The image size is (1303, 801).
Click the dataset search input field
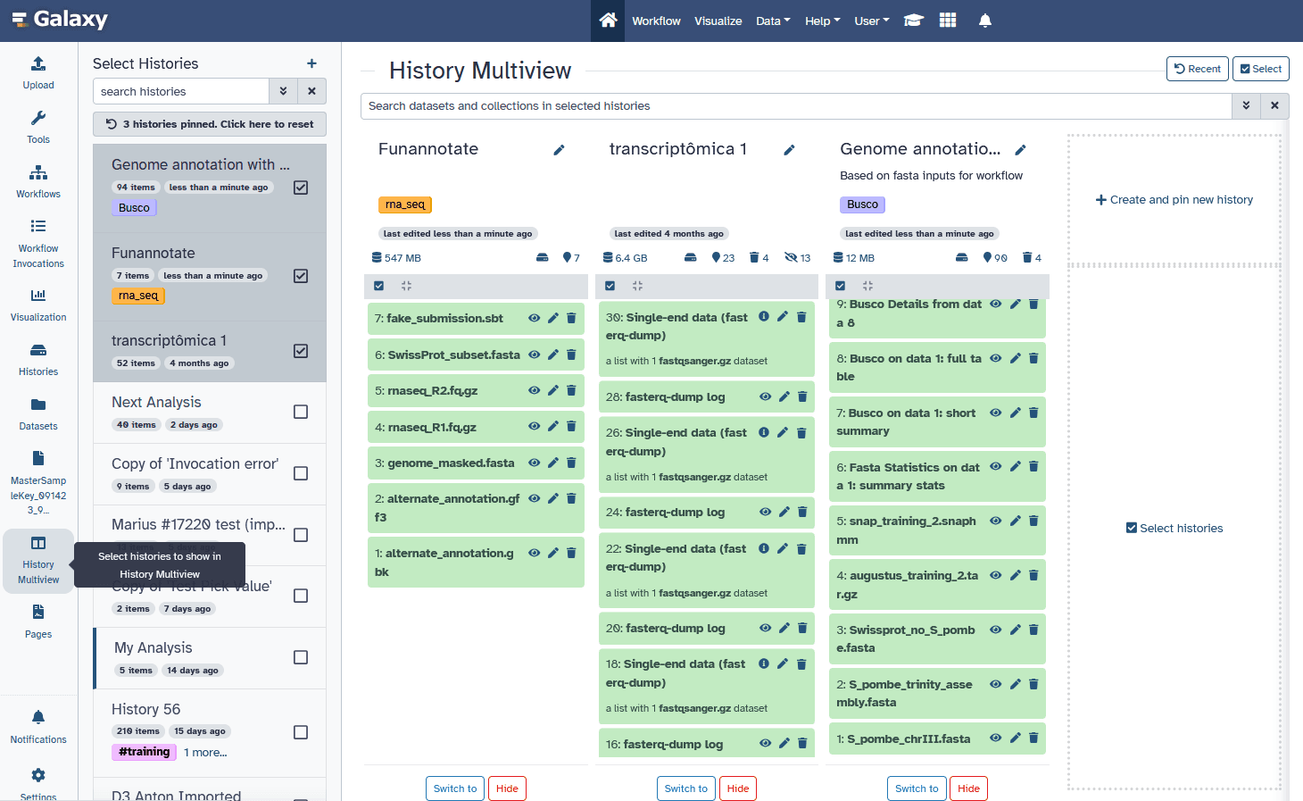[794, 105]
